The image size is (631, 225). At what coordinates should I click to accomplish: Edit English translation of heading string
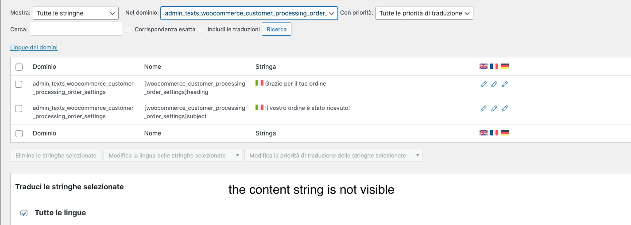tap(484, 84)
